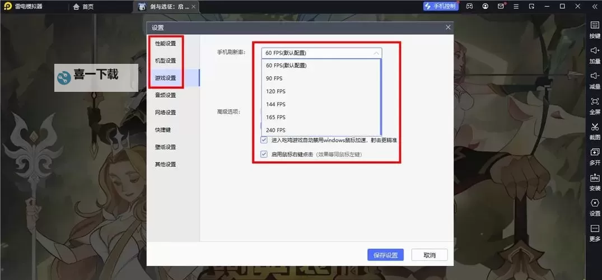Toggle 全屏 fullscreen mode
Viewport: 602px width, 280px height.
tap(595, 106)
